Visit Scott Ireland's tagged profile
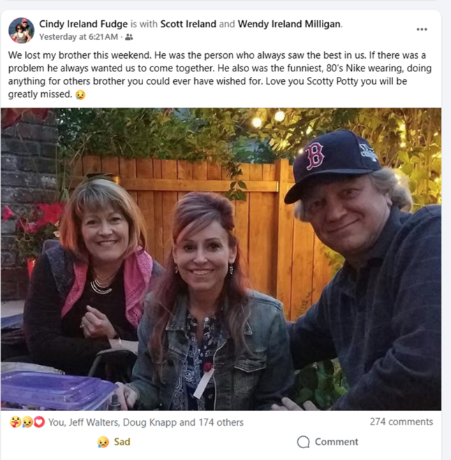451x460 pixels. click(x=188, y=24)
